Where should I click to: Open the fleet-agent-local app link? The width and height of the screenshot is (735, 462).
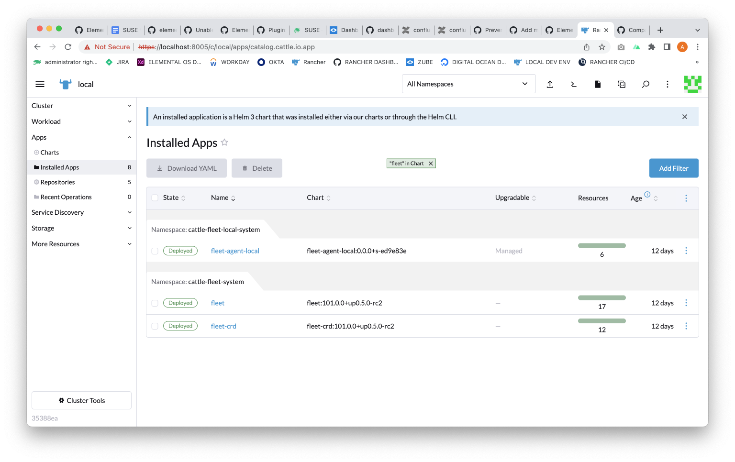[x=235, y=251]
